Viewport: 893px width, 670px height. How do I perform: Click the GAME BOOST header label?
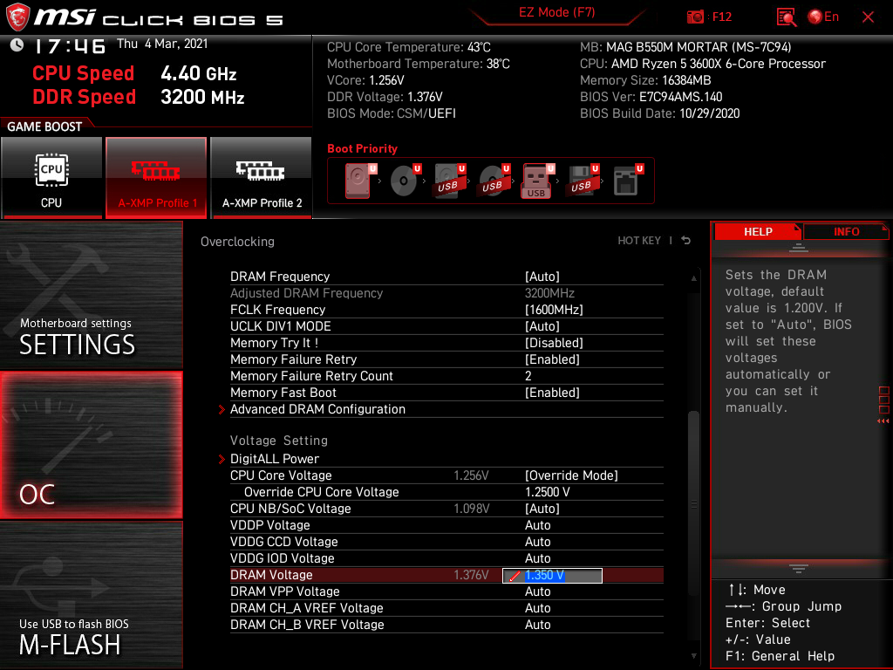pyautogui.click(x=44, y=126)
